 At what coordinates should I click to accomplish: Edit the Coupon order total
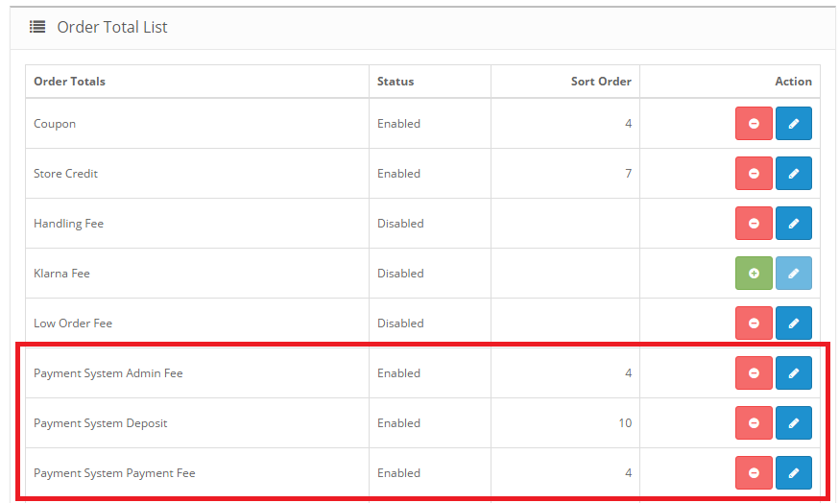pyautogui.click(x=793, y=124)
